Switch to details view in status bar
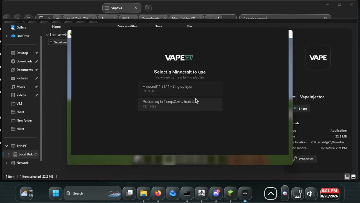The height and width of the screenshot is (203, 360). pos(347,177)
